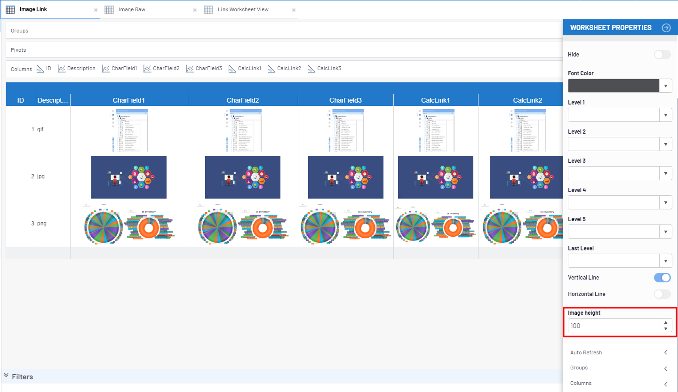Switch to the Image Raw tab
Viewport: 678px width, 392px height.
tap(132, 9)
